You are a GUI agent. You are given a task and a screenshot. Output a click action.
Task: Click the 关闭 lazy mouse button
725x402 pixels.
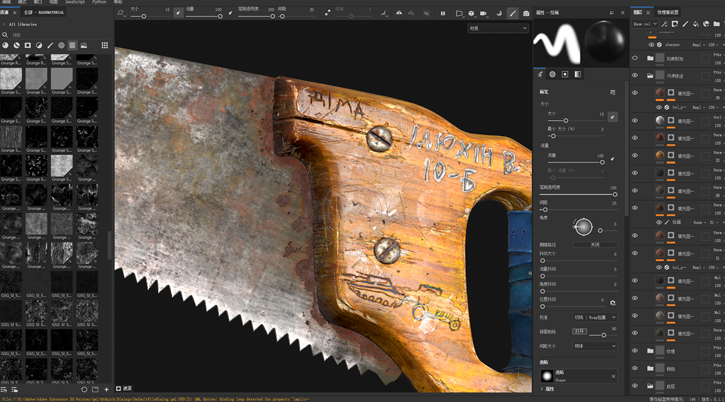[x=595, y=245]
